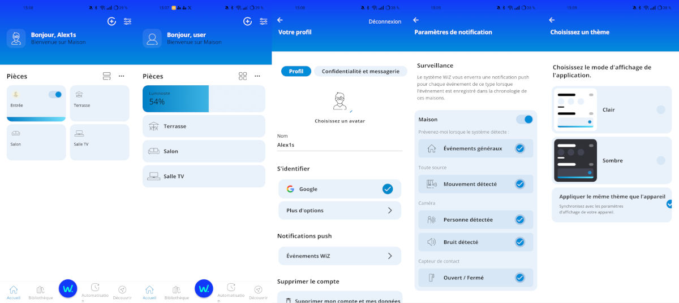Disable the Maison notifications toggle

pyautogui.click(x=525, y=120)
